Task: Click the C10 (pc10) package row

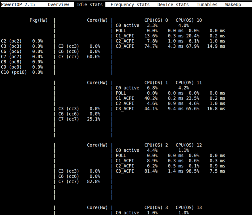Action: pos(22,72)
